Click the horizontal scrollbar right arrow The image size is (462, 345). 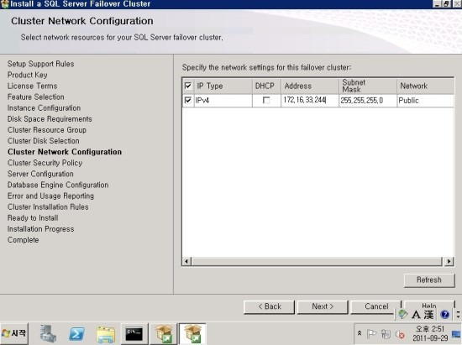pyautogui.click(x=449, y=261)
